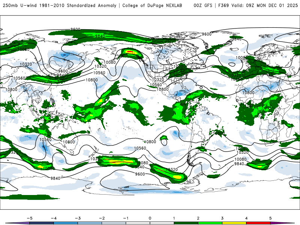This screenshot has height=225, width=300.
Task: Click the "10800" contour label over North Africa
Action: click(248, 93)
